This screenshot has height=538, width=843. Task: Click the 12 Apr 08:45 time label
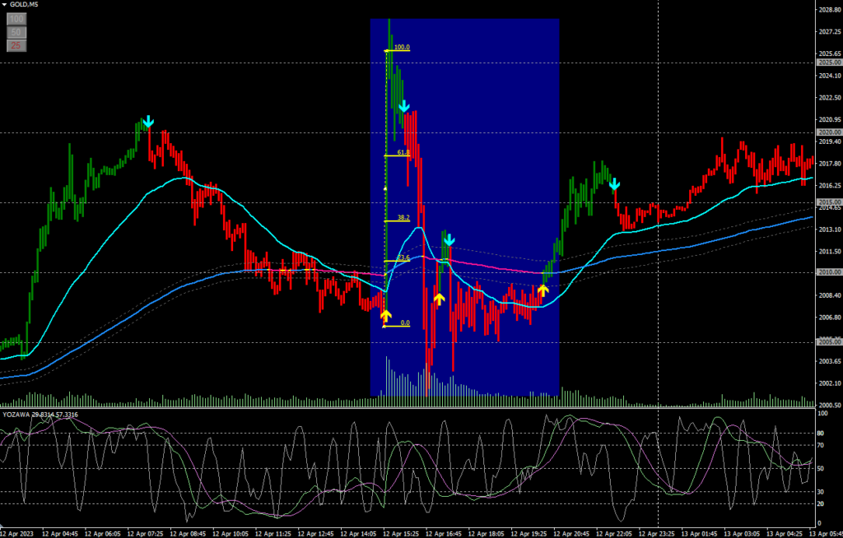tap(189, 534)
